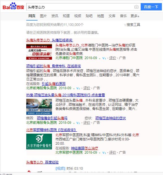The height and width of the screenshot is (175, 163).
Task: Open result 头痛怎么办_百度经验
Action: (x=42, y=162)
